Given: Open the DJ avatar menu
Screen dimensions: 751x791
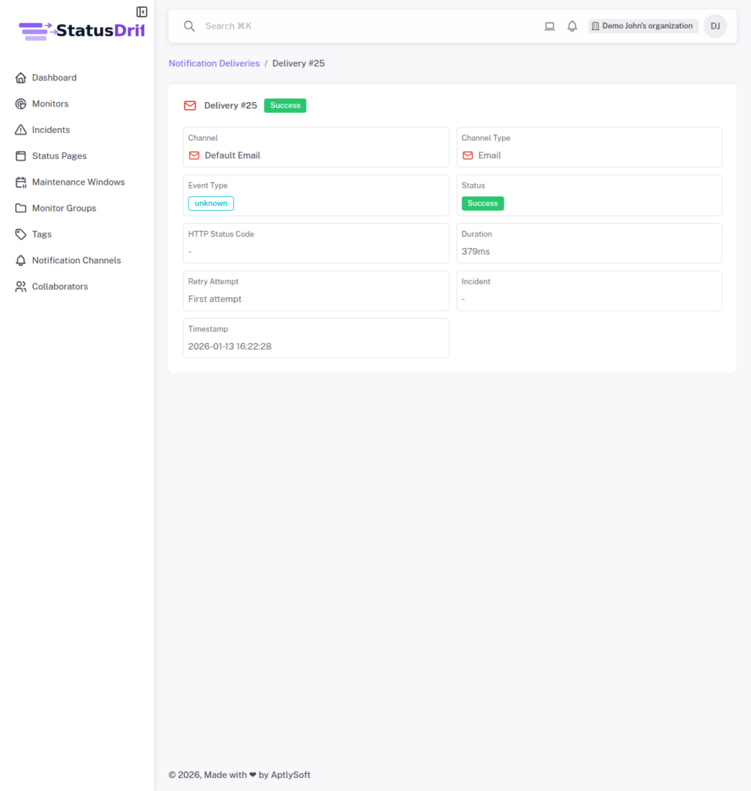Looking at the screenshot, I should 715,25.
